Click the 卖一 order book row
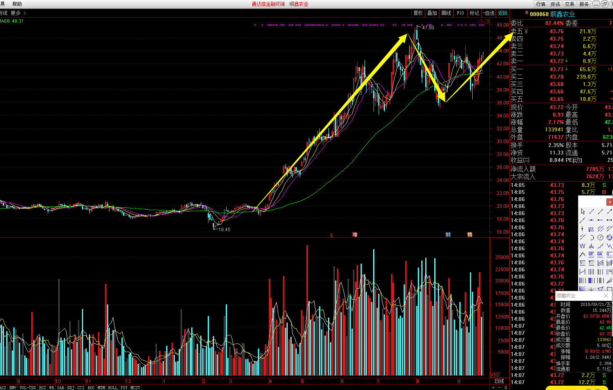The height and width of the screenshot is (390, 613). click(x=561, y=61)
